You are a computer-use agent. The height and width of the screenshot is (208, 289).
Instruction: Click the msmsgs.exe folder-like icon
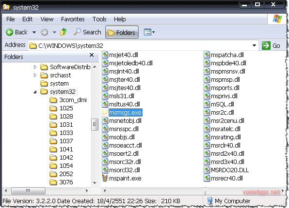105,112
